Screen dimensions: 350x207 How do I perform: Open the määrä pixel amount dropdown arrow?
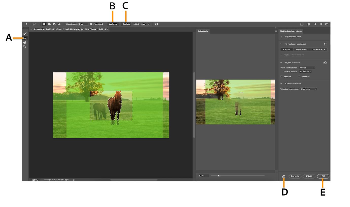tap(149, 24)
